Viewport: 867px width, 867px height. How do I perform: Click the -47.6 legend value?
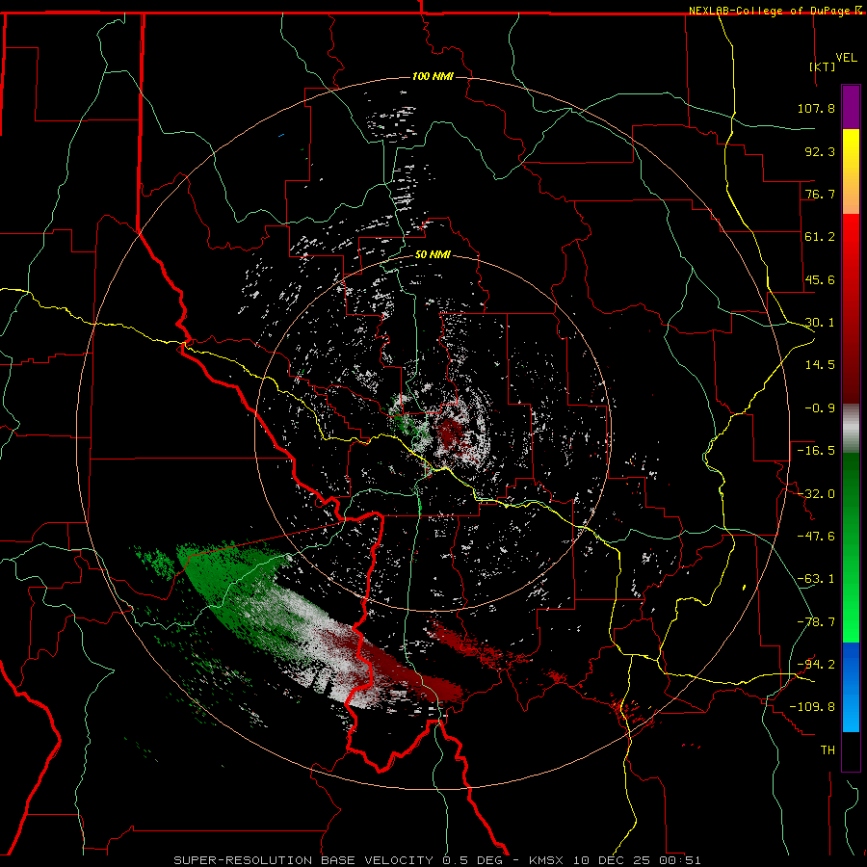coord(816,537)
